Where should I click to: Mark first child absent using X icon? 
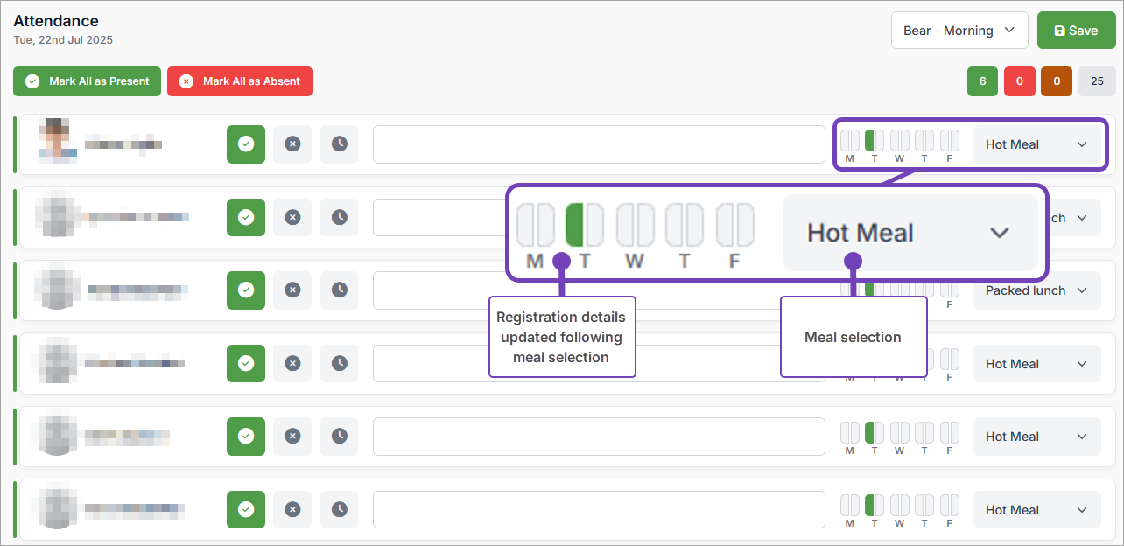tap(292, 144)
